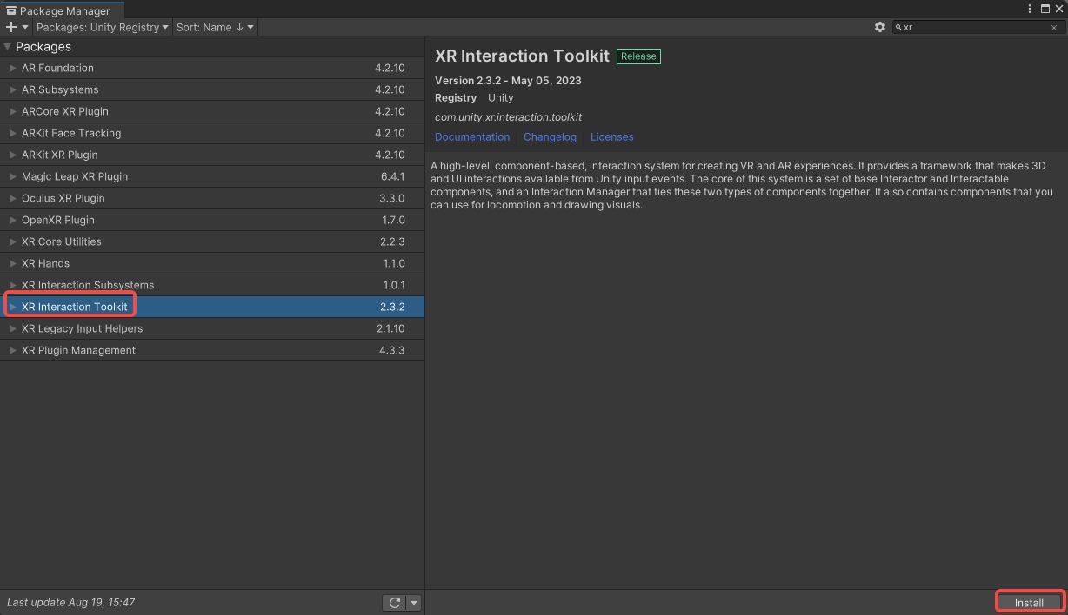Screen dimensions: 1068x615
Task: Click the plus icon to add a package
Action: coord(11,27)
